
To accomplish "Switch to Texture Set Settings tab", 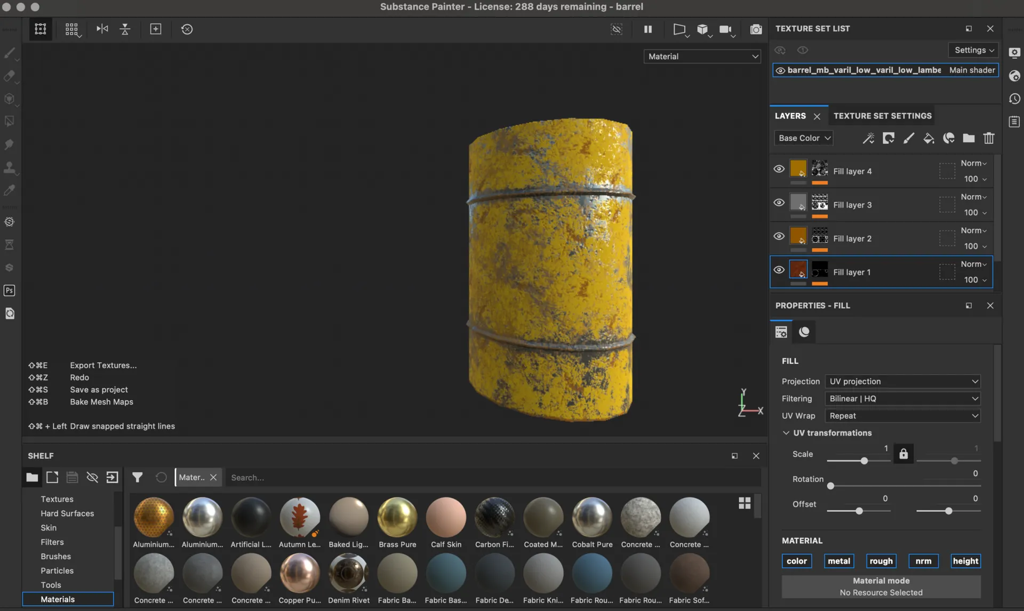I will coord(882,116).
